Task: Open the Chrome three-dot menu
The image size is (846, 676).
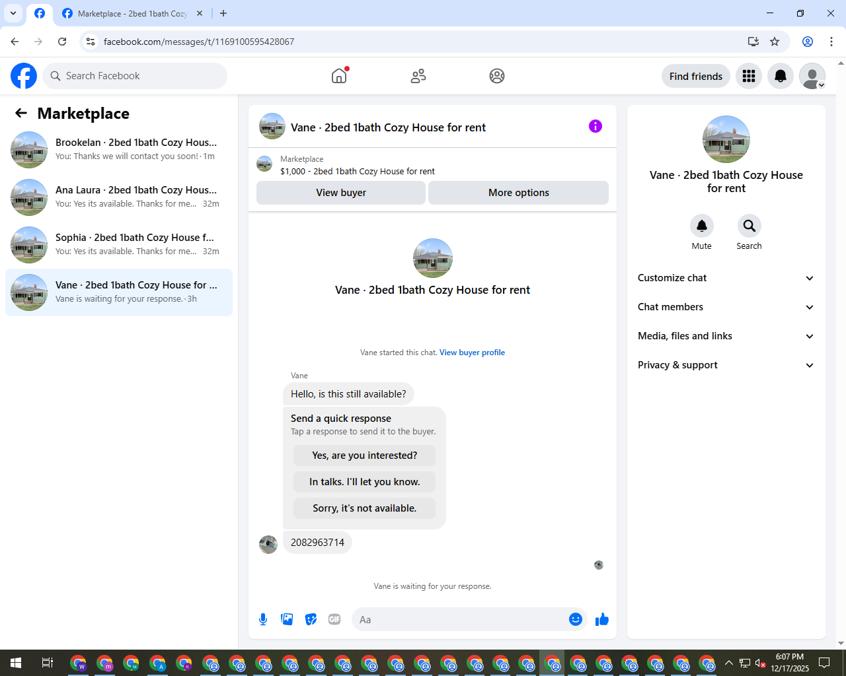Action: pyautogui.click(x=831, y=42)
